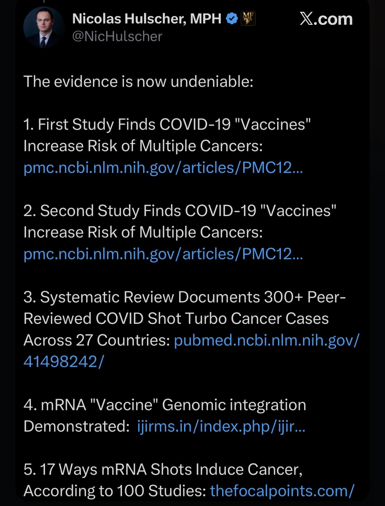Open the pubmed.ncbi.nlm.nih.gov link
Screen dimensions: 385x506
click(x=267, y=340)
